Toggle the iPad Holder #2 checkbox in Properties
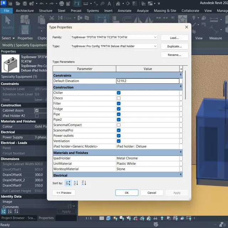 (37, 116)
